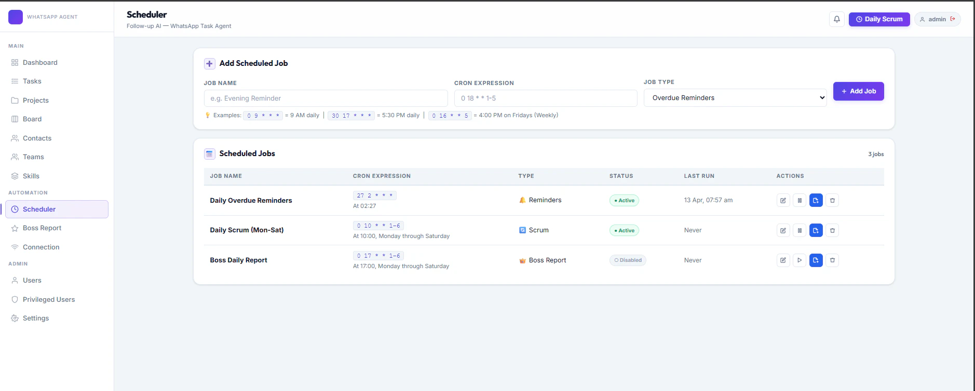Viewport: 975px width, 391px height.
Task: Click Active status badge for Daily Scrum
Action: pyautogui.click(x=624, y=231)
